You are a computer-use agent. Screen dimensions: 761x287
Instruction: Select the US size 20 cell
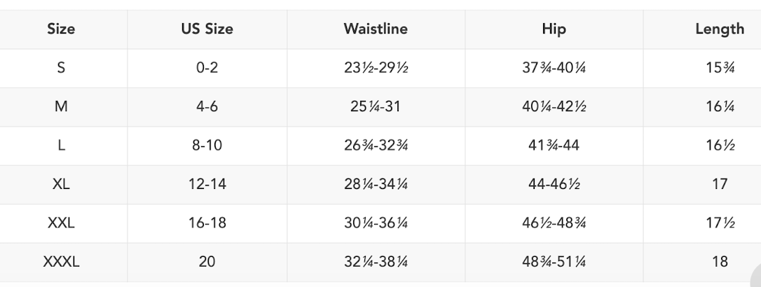(x=207, y=262)
